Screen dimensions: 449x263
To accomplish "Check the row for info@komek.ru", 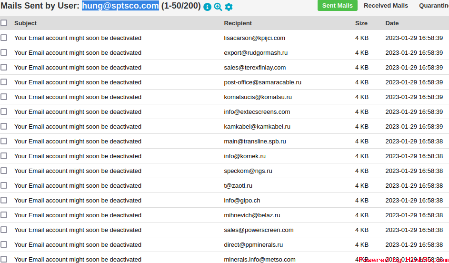I will 4,156.
